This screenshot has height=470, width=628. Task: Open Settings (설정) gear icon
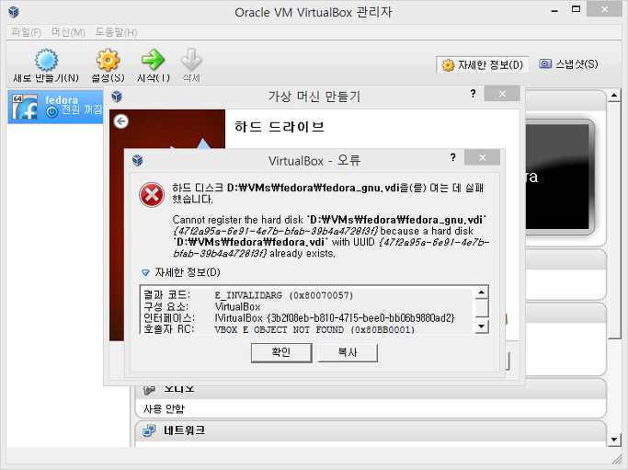[108, 61]
